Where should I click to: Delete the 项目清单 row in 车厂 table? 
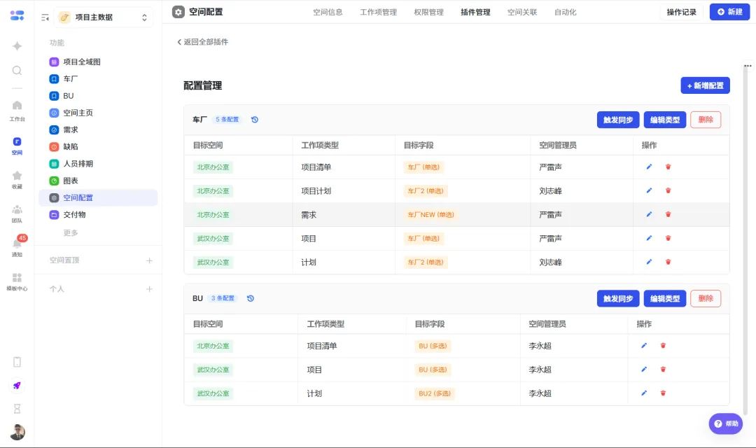coord(668,167)
